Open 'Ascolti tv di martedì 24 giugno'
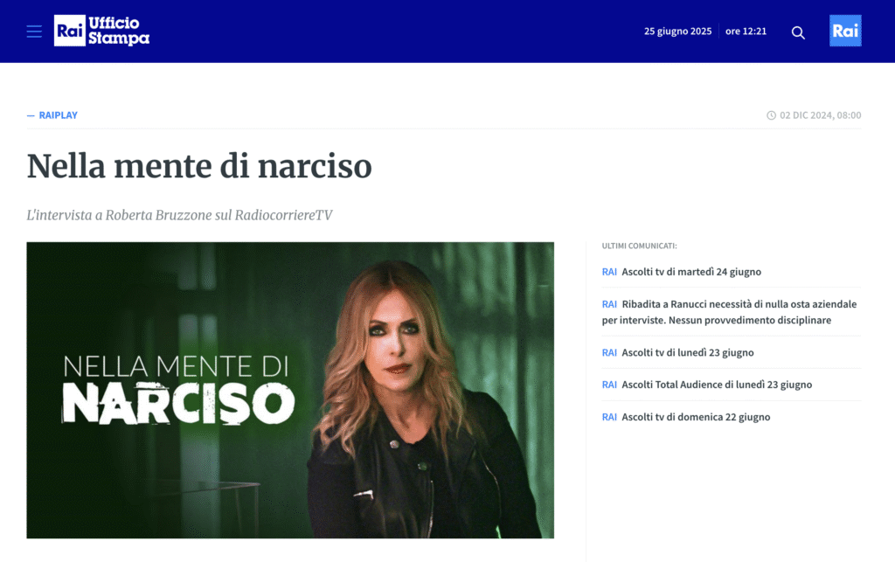This screenshot has height=562, width=895. tap(690, 272)
